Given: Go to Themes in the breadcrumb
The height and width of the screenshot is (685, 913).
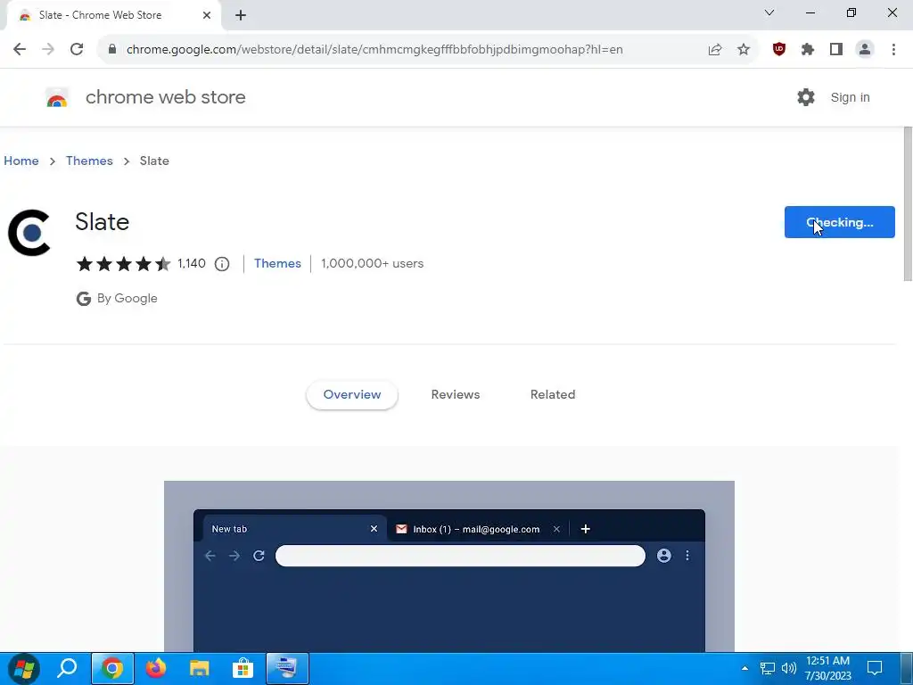Looking at the screenshot, I should [x=89, y=161].
